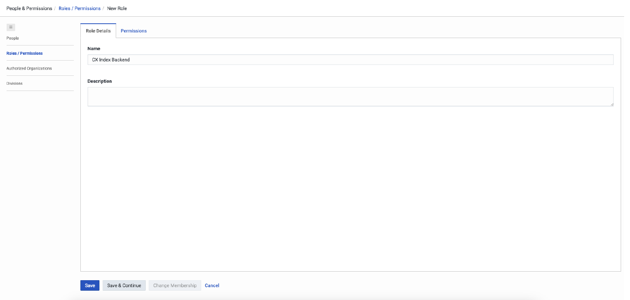
Task: Click the Roles / Permissions breadcrumb link
Action: pyautogui.click(x=79, y=8)
